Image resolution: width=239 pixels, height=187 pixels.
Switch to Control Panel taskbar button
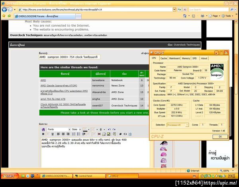[x=89, y=176]
